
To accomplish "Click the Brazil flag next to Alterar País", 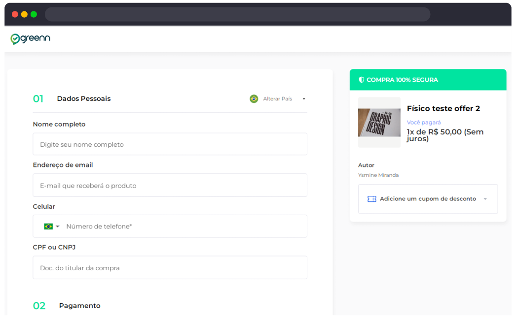I will 254,99.
